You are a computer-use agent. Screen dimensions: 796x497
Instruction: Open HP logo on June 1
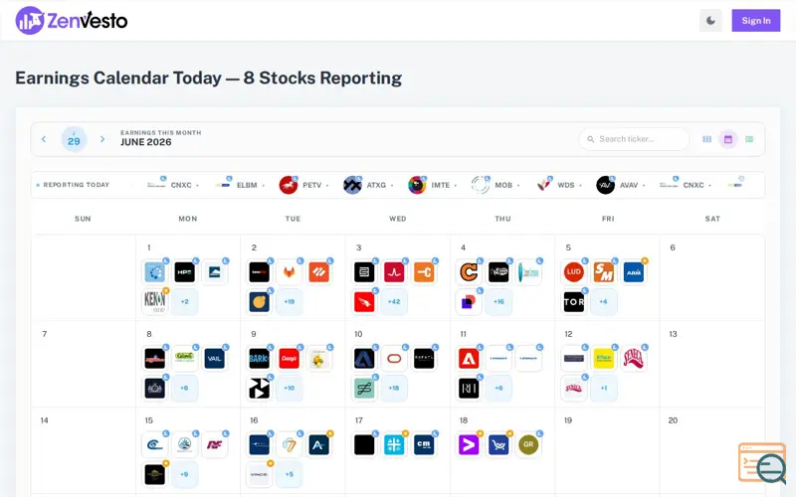[x=184, y=272]
